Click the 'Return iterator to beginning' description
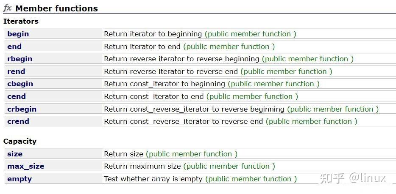 (x=153, y=34)
